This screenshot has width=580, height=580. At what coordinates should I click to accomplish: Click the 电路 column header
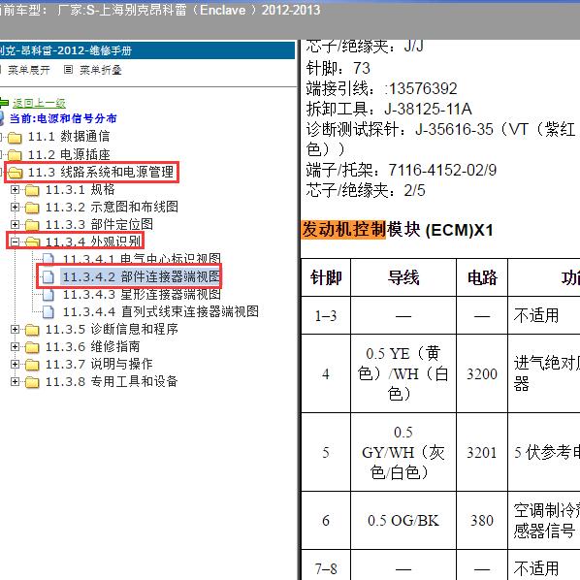[x=482, y=277]
